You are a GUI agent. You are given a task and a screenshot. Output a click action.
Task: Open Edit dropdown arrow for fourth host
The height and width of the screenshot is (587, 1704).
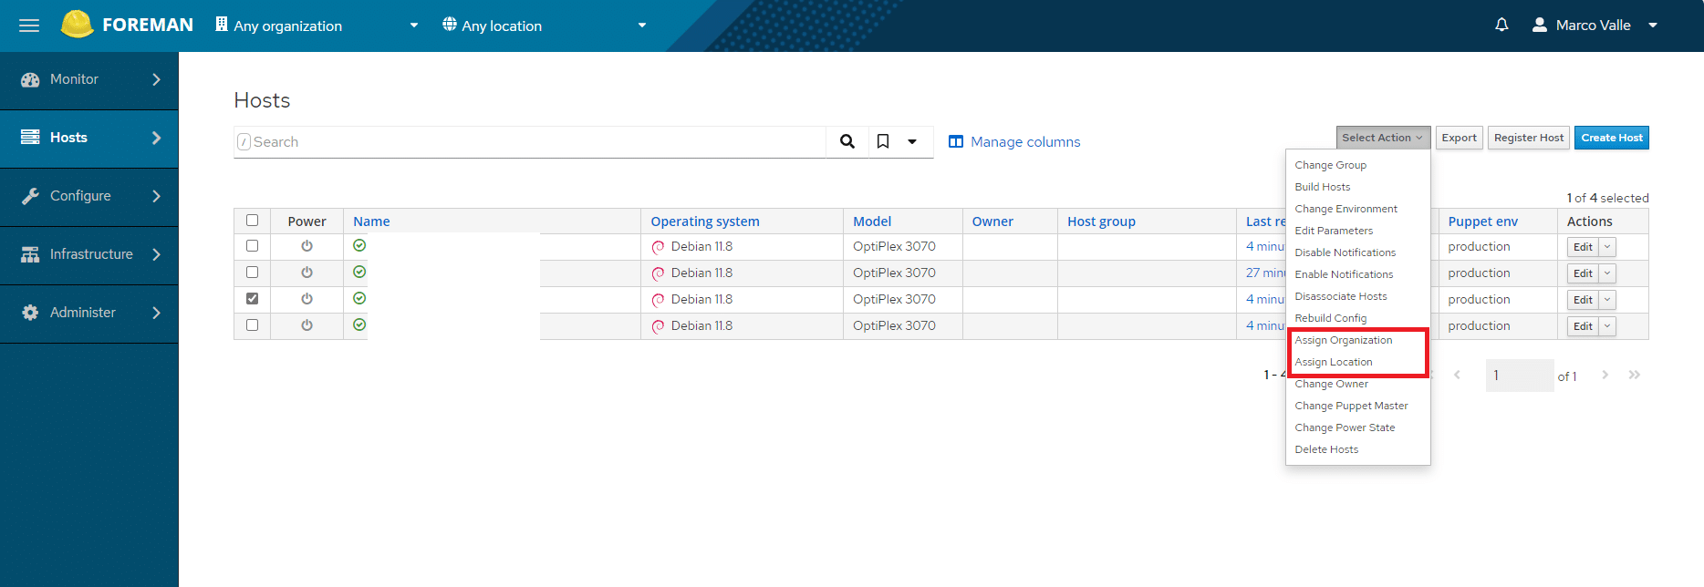click(1607, 326)
